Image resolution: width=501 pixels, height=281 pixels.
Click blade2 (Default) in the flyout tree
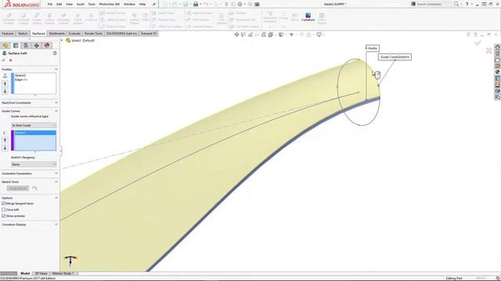[81, 41]
